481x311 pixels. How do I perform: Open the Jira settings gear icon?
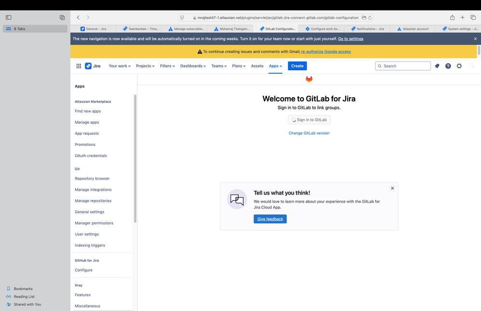(x=459, y=66)
